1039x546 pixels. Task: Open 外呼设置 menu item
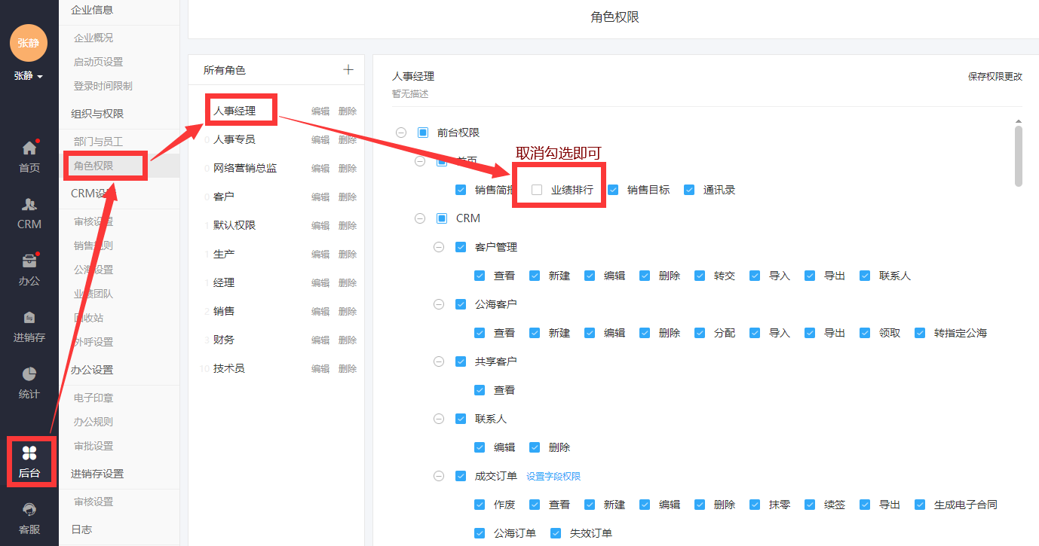coord(93,342)
